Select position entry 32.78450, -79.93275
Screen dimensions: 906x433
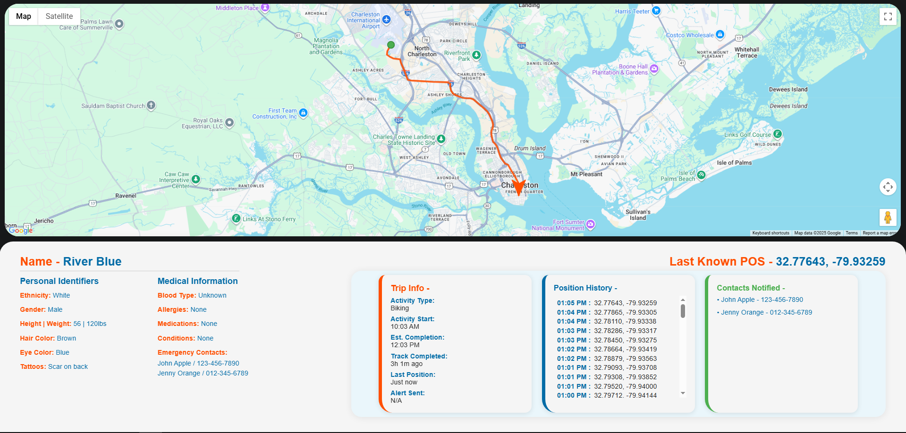click(607, 340)
